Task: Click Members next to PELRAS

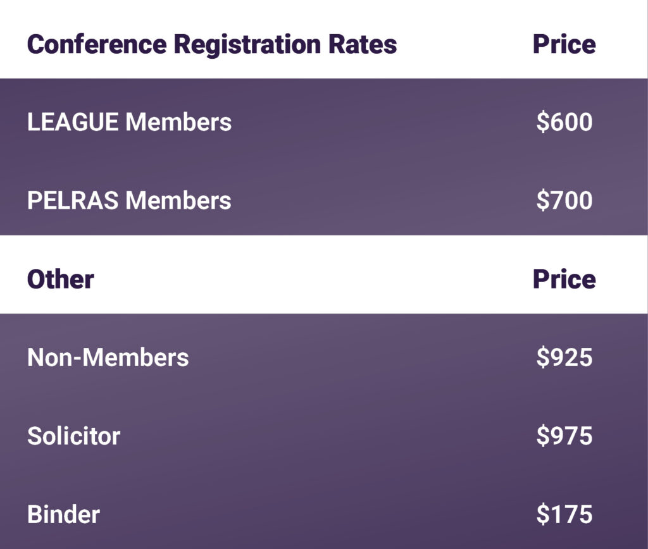Action: pyautogui.click(x=178, y=200)
